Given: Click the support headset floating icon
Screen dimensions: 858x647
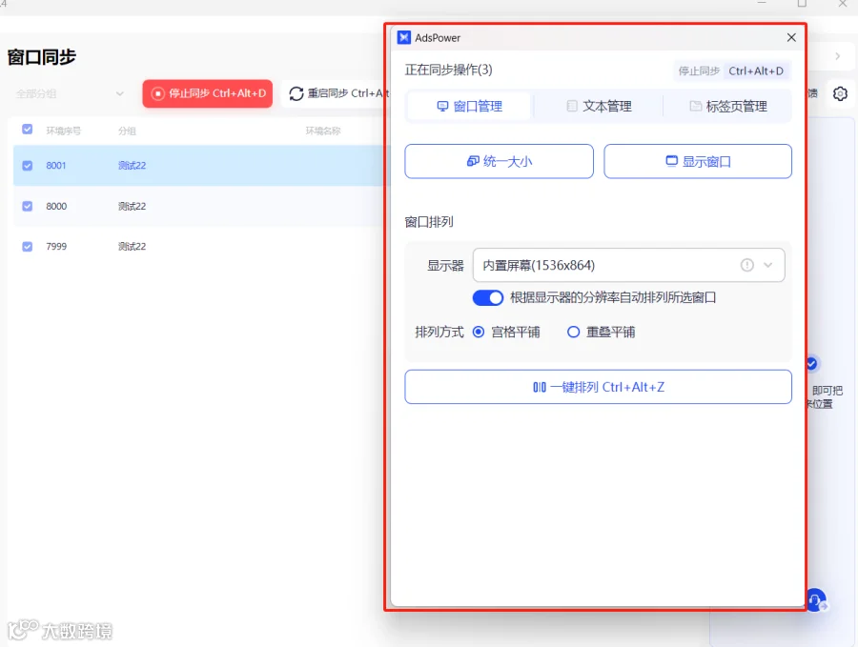Looking at the screenshot, I should [816, 599].
